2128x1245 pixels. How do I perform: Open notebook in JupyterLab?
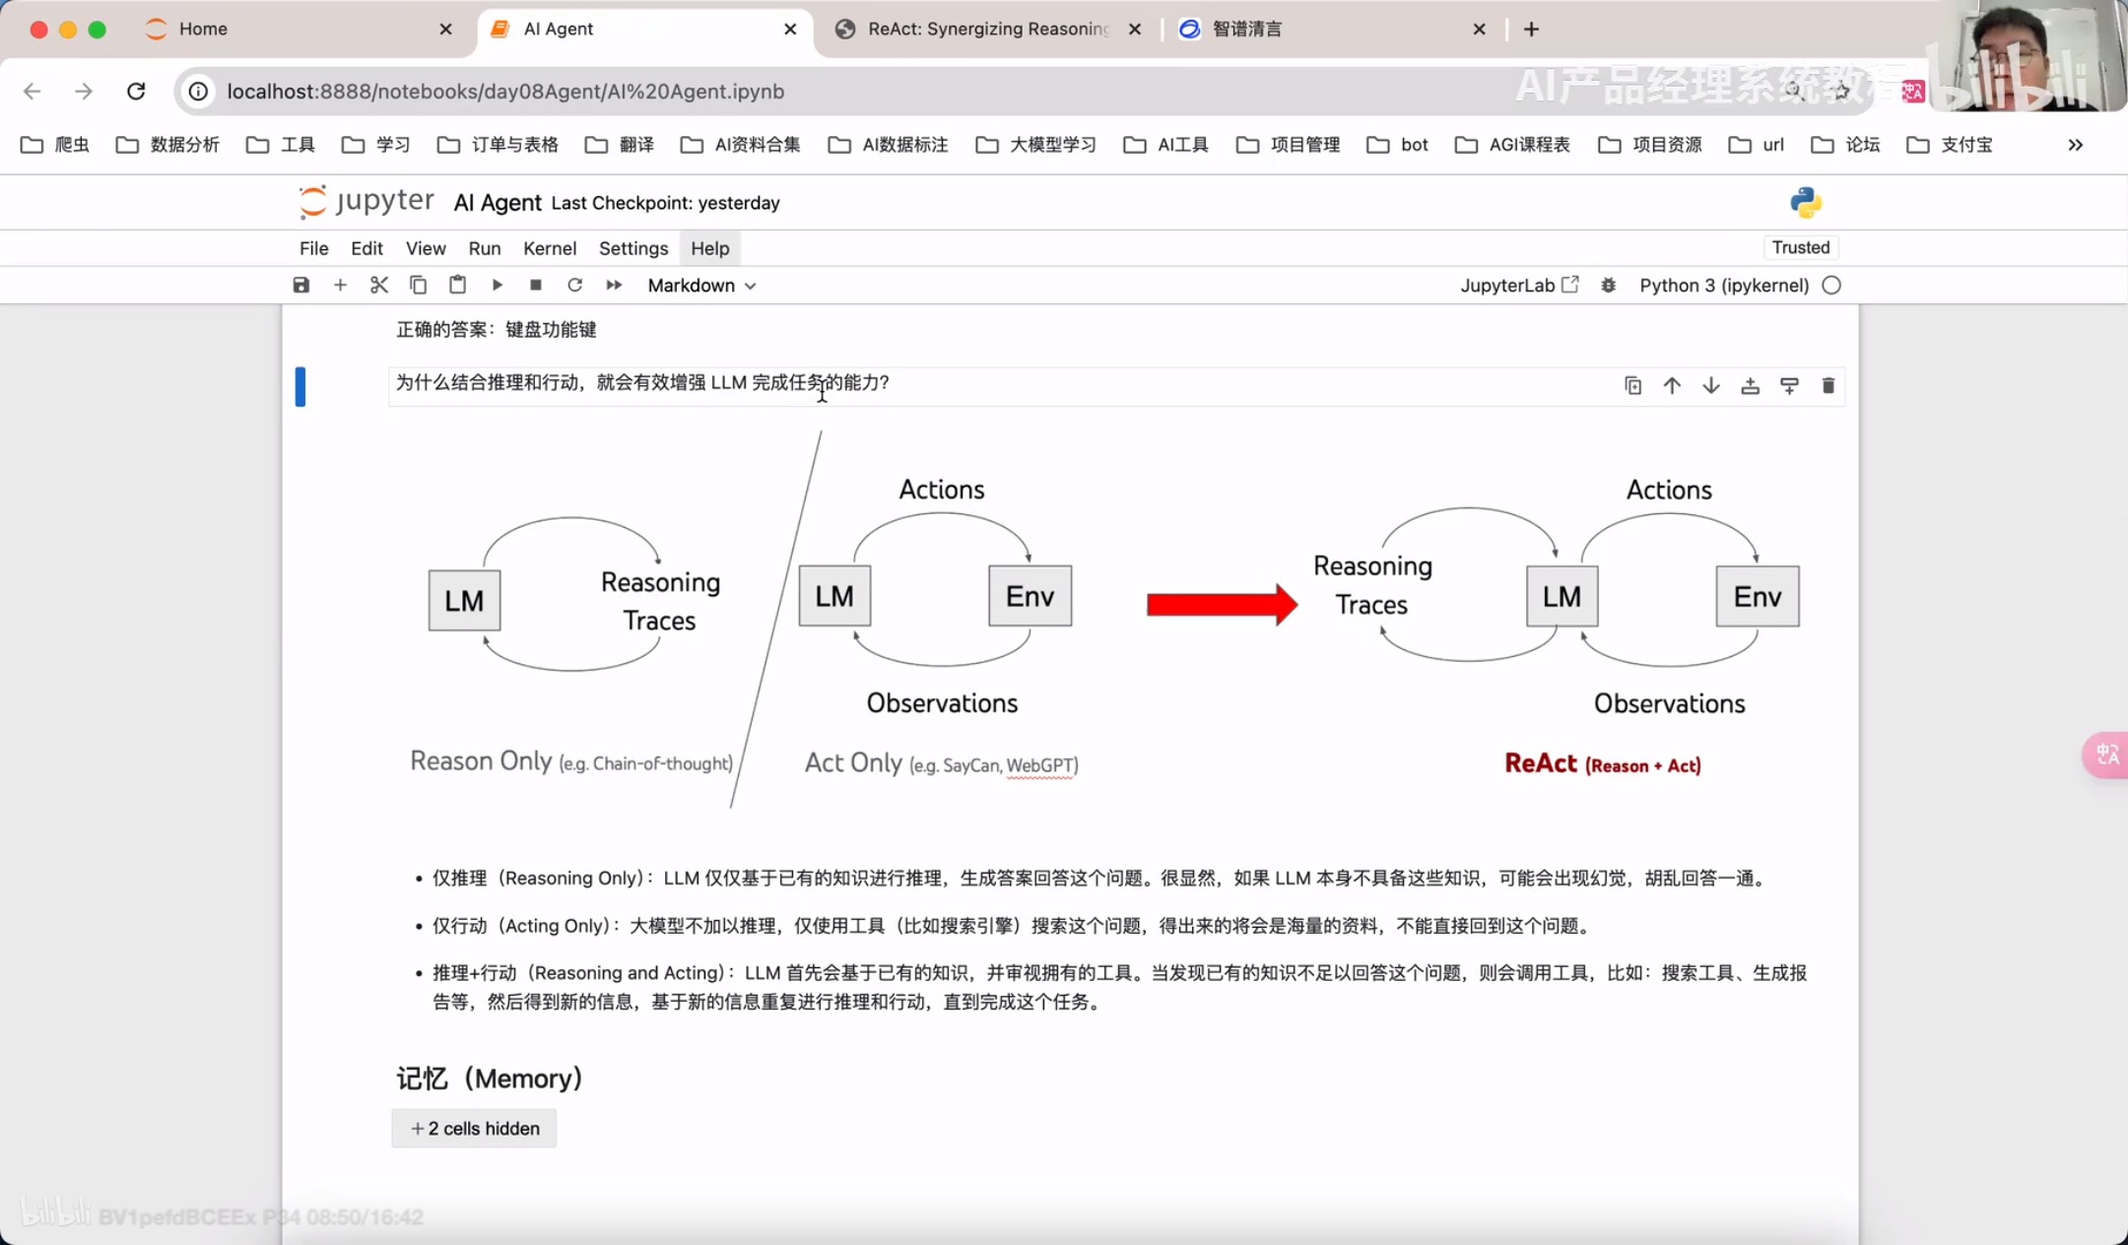click(1518, 285)
